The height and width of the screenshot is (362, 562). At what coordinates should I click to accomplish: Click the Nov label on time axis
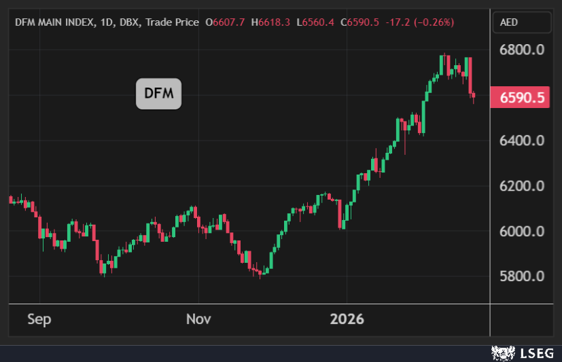(x=198, y=319)
